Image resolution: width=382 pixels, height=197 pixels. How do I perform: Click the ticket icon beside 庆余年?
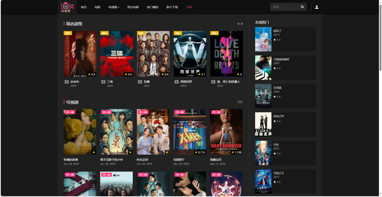pyautogui.click(x=66, y=82)
